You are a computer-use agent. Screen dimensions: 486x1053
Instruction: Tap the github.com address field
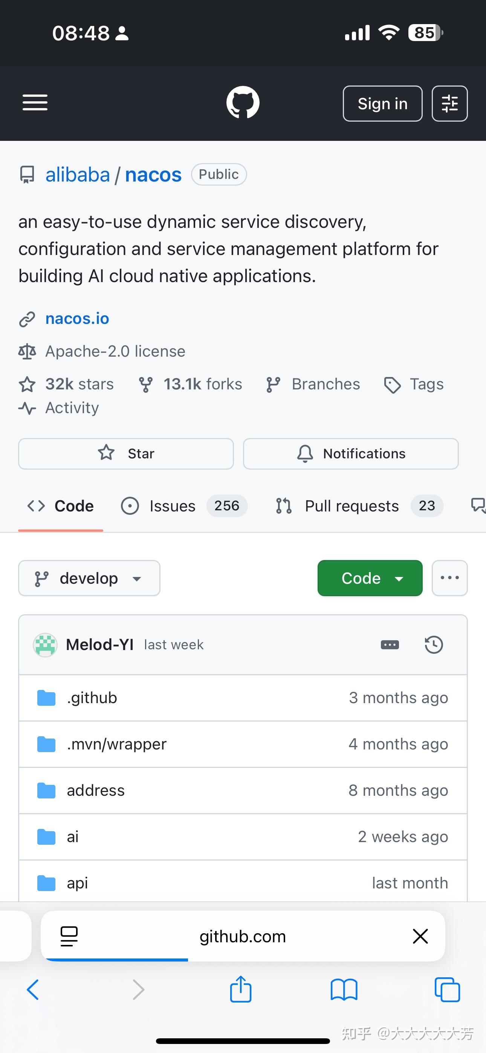point(243,936)
